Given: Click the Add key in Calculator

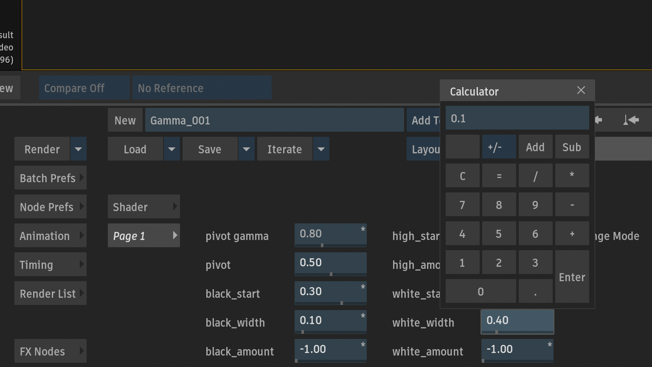Looking at the screenshot, I should 536,147.
